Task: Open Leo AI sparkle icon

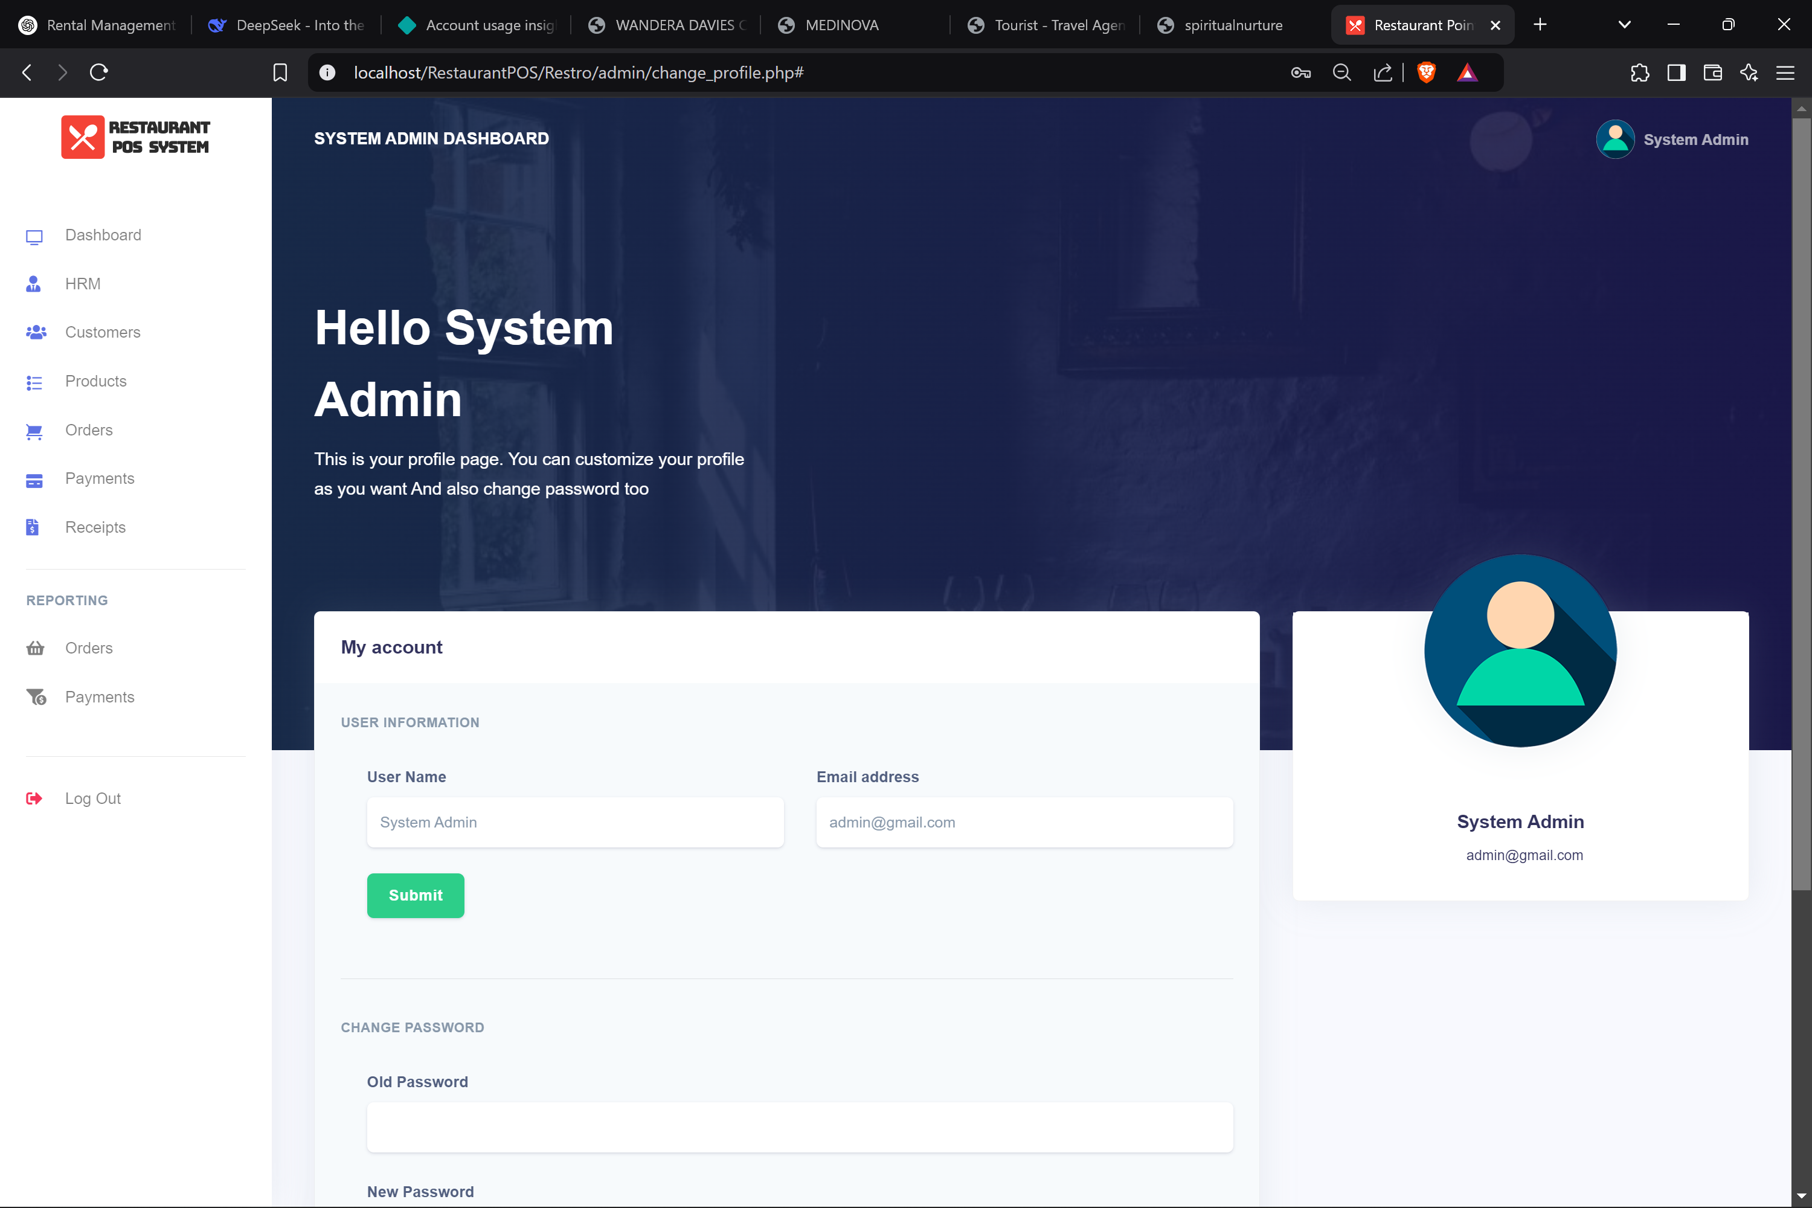Action: (x=1749, y=72)
